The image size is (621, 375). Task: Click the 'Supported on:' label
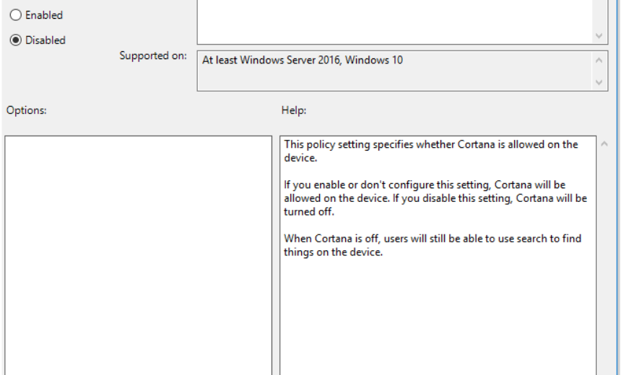[x=153, y=56]
